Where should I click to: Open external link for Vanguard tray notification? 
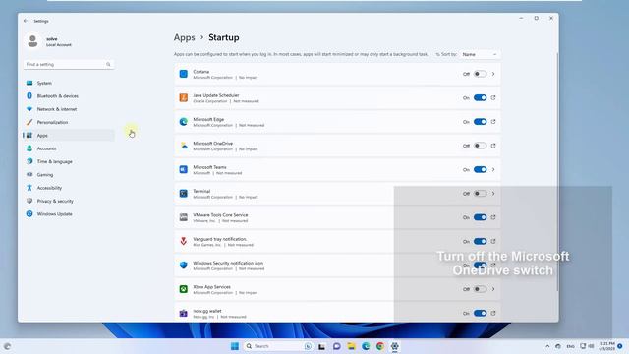coord(493,241)
